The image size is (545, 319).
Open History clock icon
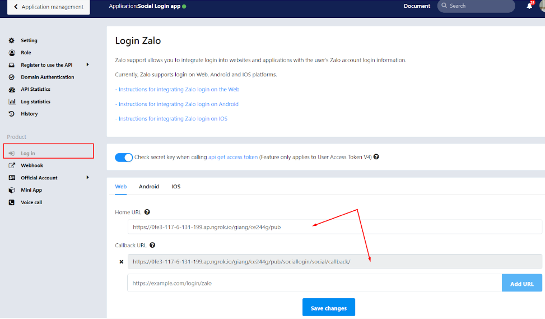[x=12, y=114]
